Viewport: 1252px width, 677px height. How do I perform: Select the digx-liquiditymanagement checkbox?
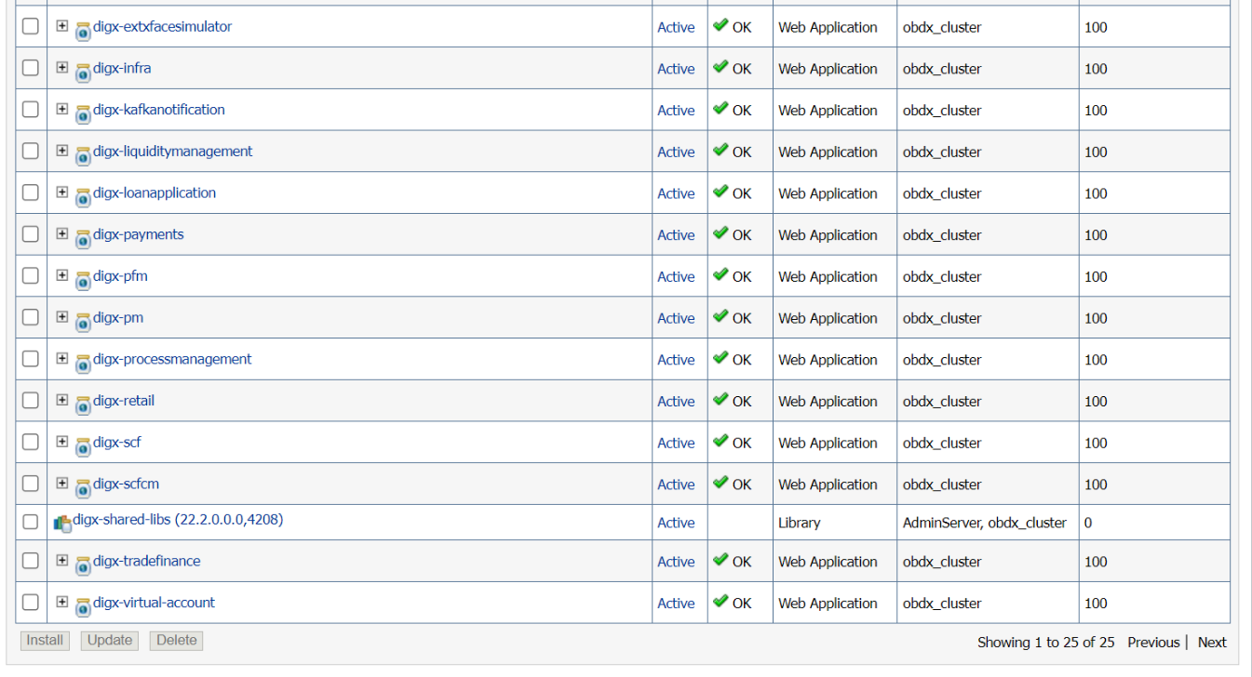pos(31,151)
